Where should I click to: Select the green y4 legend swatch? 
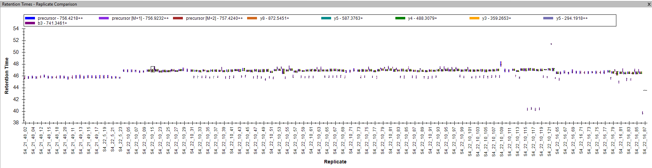(x=400, y=18)
